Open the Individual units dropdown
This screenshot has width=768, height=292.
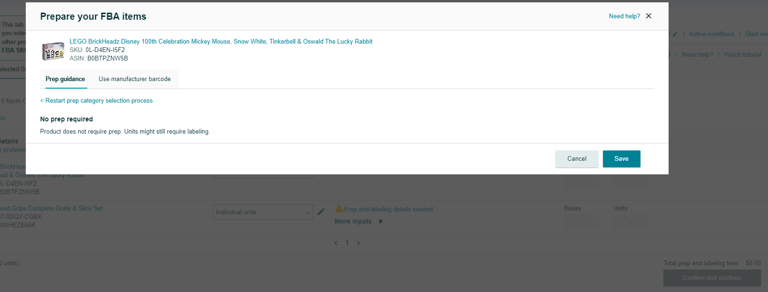(263, 212)
